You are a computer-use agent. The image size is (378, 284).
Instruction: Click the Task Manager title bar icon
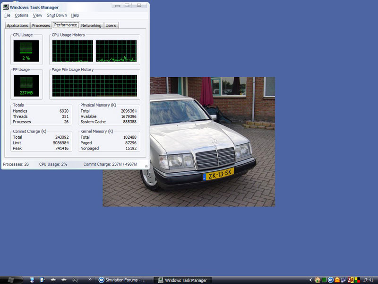6,7
